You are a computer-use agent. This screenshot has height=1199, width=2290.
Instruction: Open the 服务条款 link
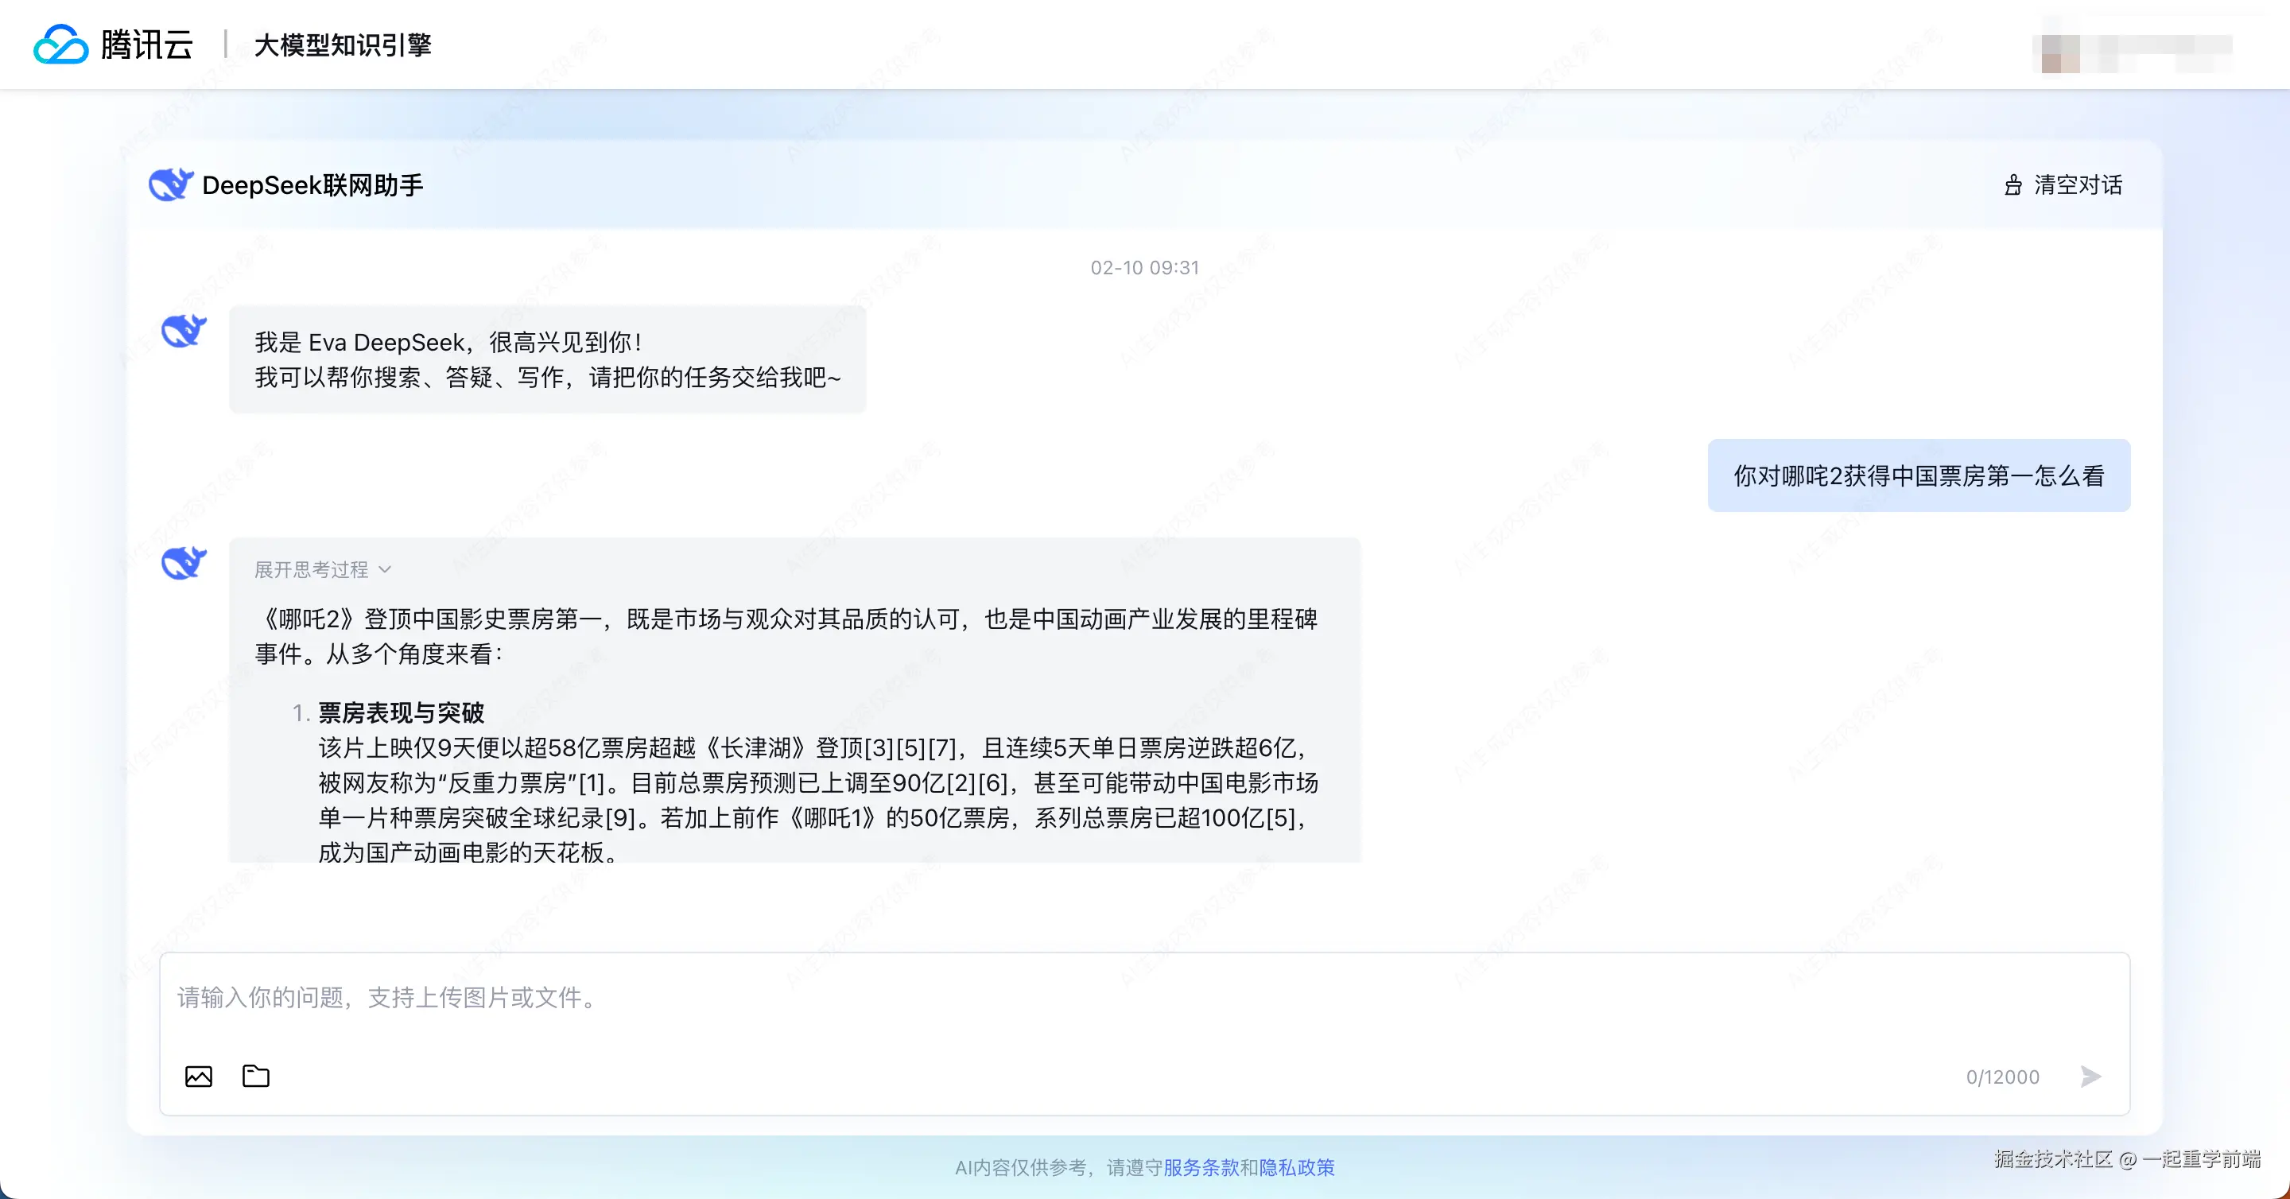point(1201,1167)
